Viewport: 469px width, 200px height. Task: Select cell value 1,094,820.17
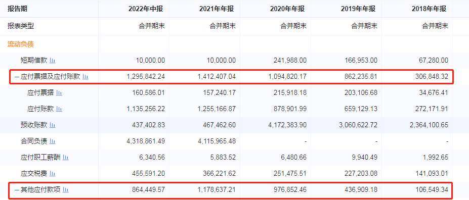[287, 77]
